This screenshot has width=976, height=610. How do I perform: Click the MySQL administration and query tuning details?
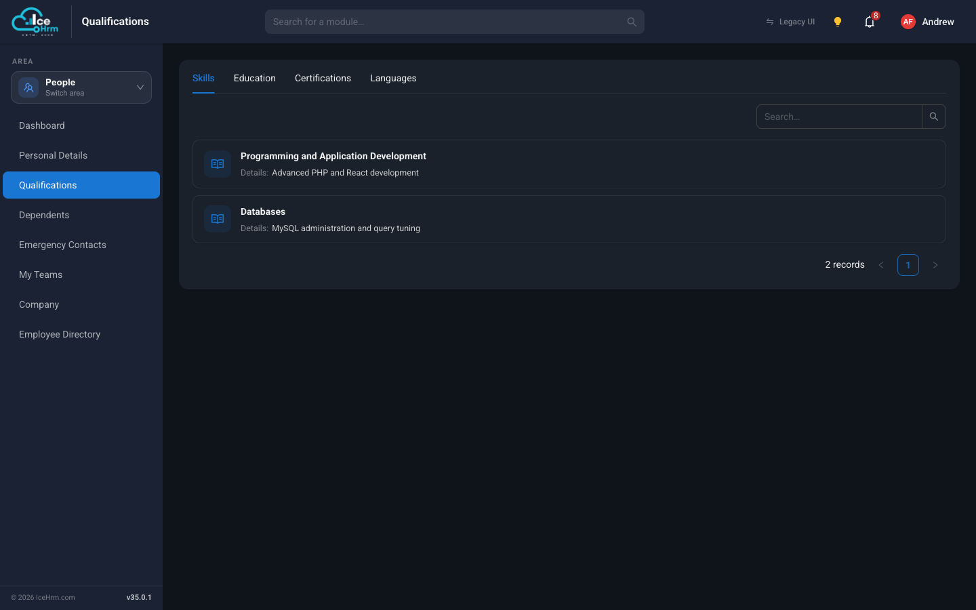pos(346,228)
